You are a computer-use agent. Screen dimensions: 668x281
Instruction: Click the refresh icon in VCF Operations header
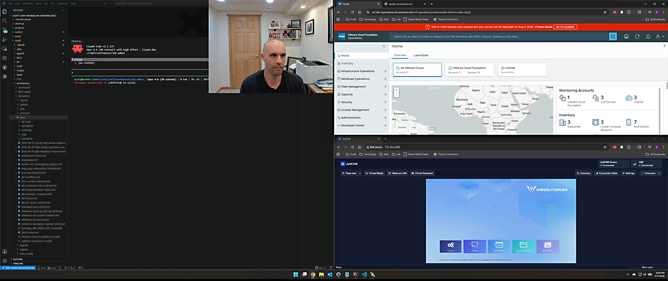637,37
